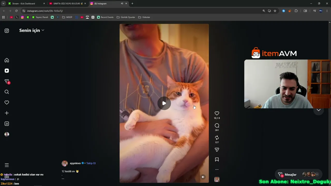Open the orange extension icon in the toolbar
The width and height of the screenshot is (331, 186).
point(290,11)
